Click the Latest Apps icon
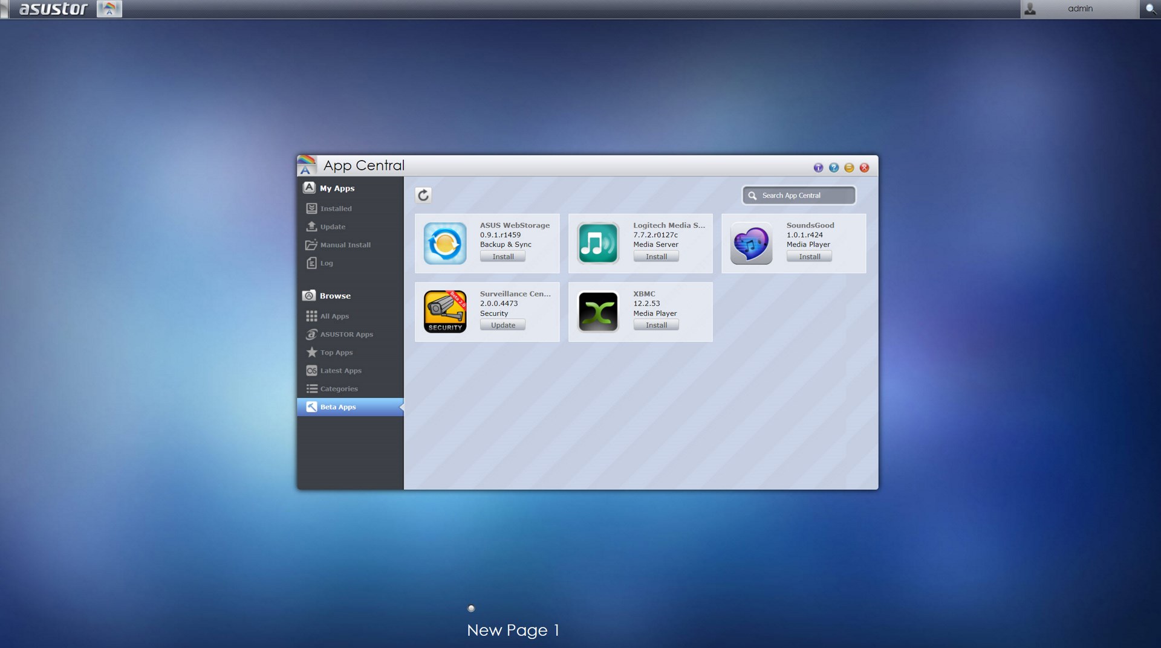Image resolution: width=1161 pixels, height=648 pixels. (x=311, y=370)
